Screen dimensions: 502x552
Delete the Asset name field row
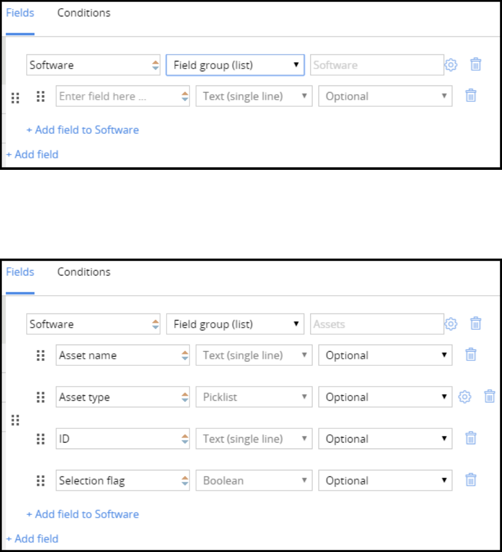(x=471, y=355)
